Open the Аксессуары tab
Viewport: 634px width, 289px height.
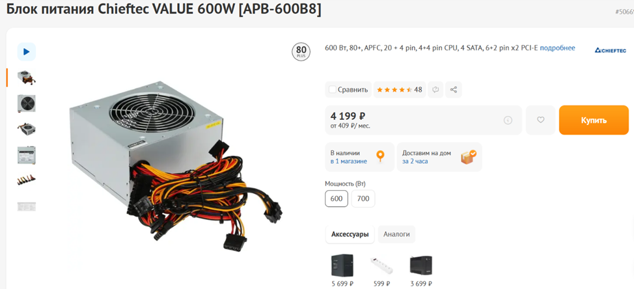click(350, 234)
